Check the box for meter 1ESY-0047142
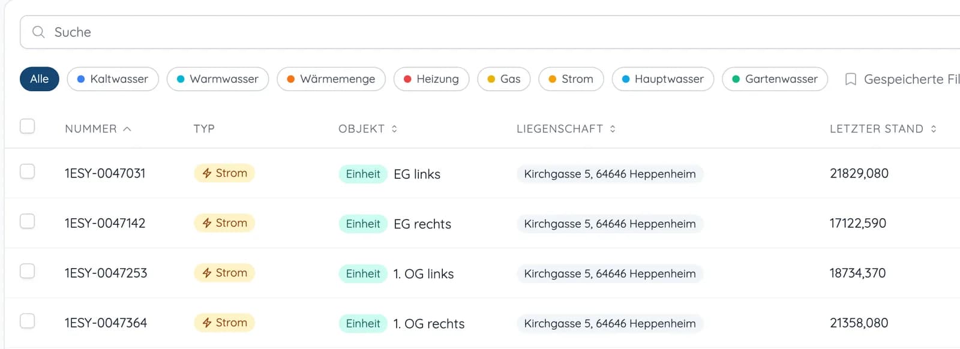Screen dimensions: 960x349 click(28, 221)
